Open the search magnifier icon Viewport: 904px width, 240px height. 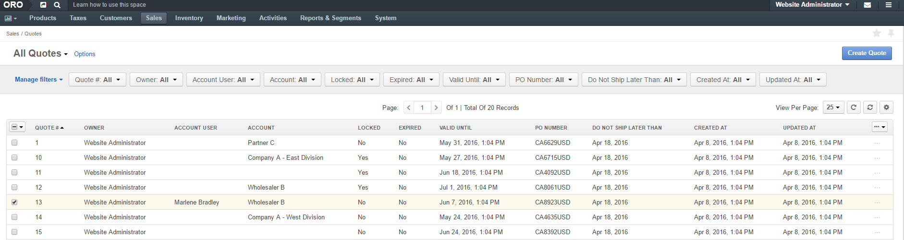point(57,5)
